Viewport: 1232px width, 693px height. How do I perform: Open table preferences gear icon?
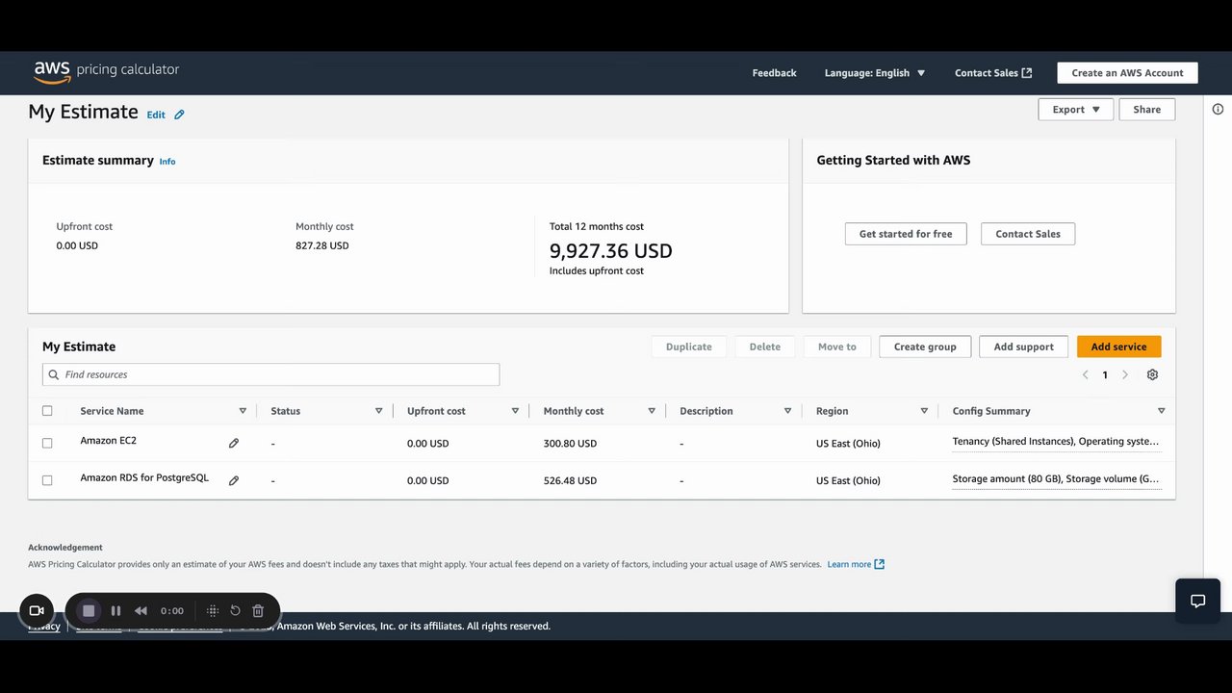coord(1152,374)
